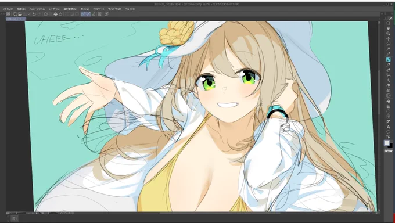The height and width of the screenshot is (223, 395).
Task: Select the Gradient tool
Action: (388, 106)
